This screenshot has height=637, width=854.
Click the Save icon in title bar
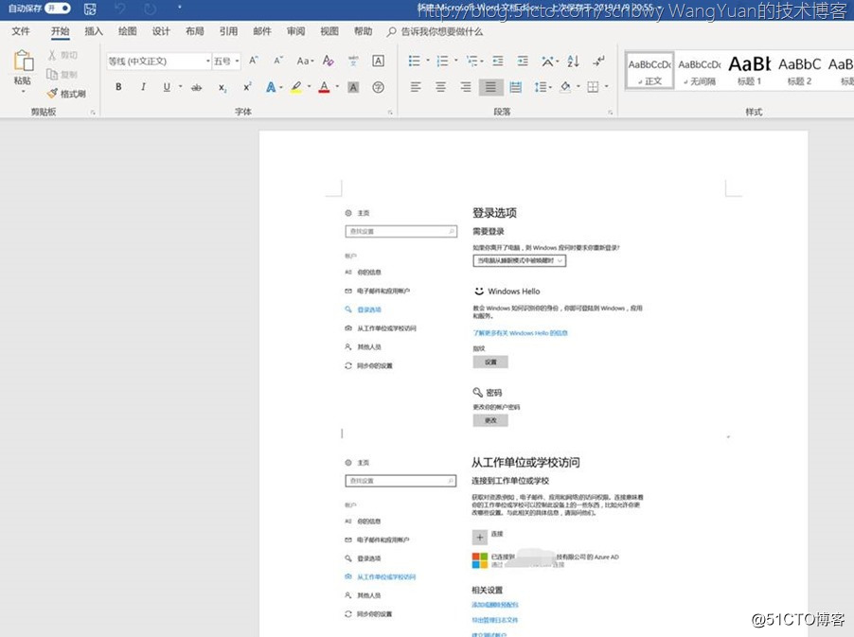(90, 9)
